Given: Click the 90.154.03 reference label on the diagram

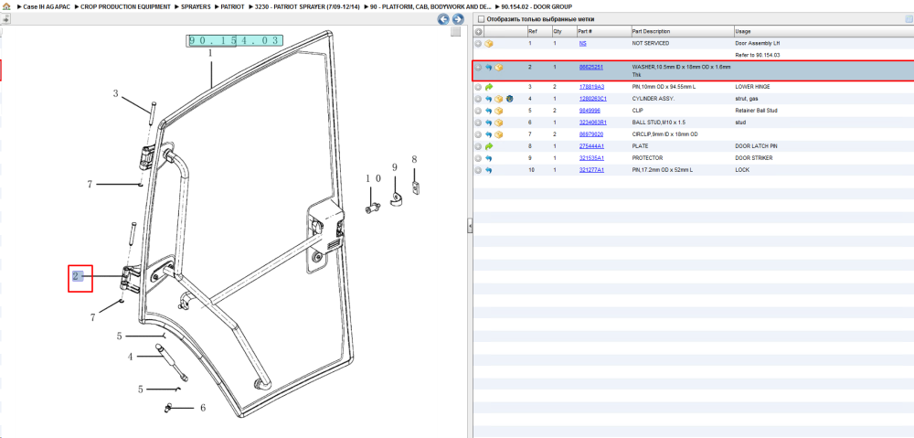Looking at the screenshot, I should pos(235,40).
